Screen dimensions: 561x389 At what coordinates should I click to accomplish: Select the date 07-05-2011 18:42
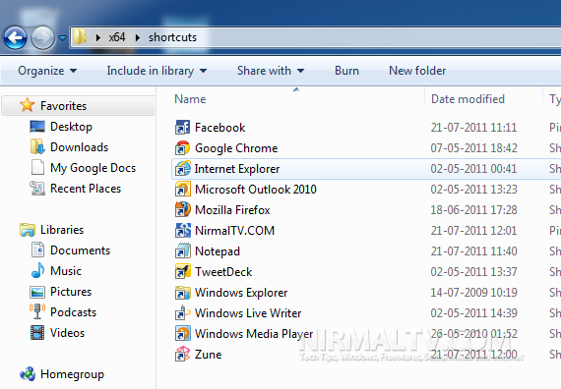point(474,148)
